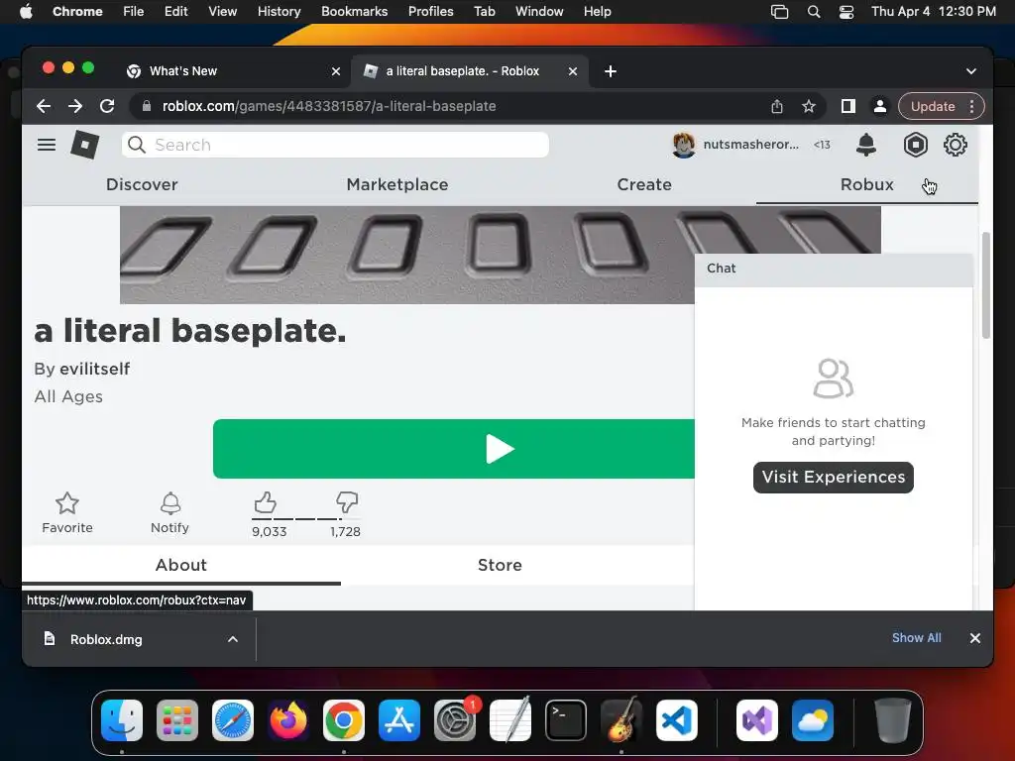Open Visual Studio purple icon in dock

(x=756, y=720)
